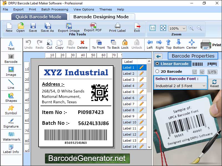Edit Label 3 using its pencil icon
This screenshot has width=222, height=166.
pos(141,80)
